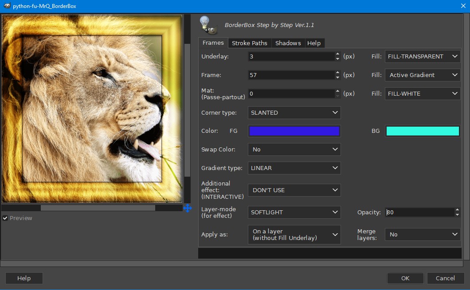Open the Mat Fill FILL-WHITE dropdown
This screenshot has height=290, width=470.
(423, 94)
